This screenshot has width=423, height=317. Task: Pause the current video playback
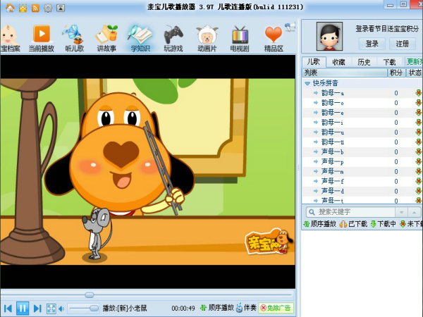(23, 308)
